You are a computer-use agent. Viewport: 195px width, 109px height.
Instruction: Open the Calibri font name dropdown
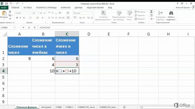click(31, 13)
